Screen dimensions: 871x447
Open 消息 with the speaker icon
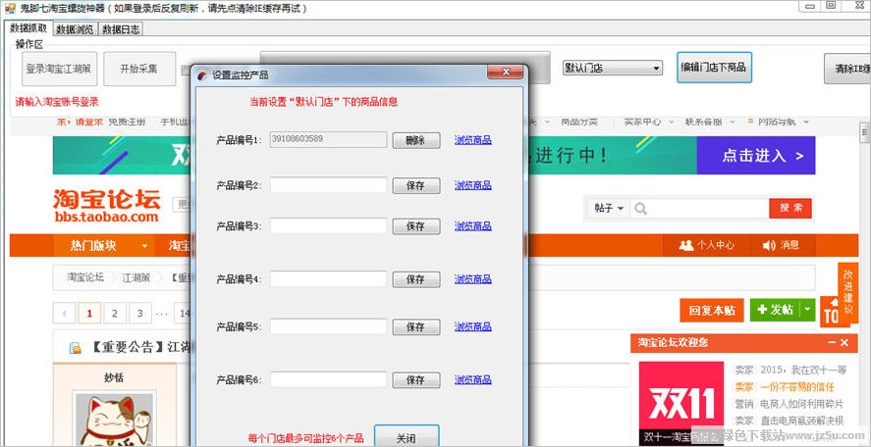coord(781,245)
